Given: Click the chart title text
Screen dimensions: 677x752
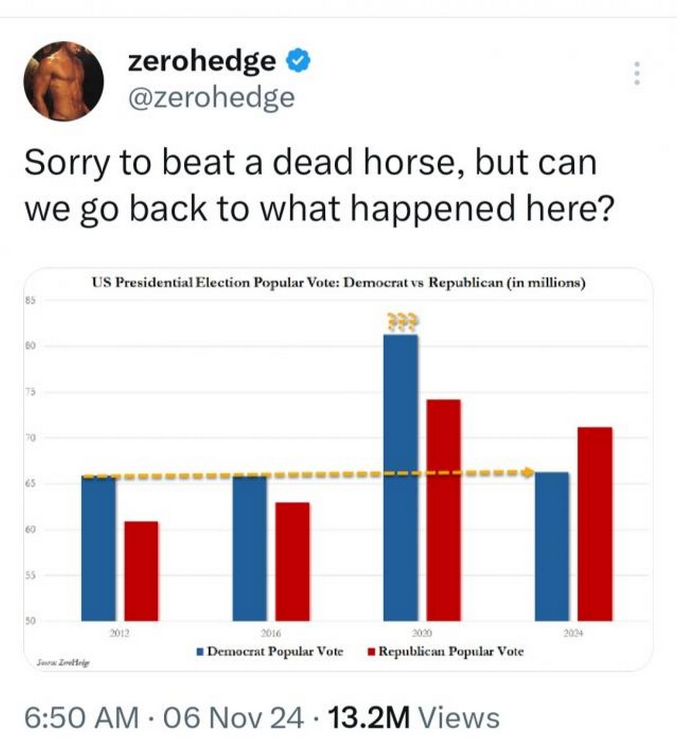Looking at the screenshot, I should [x=338, y=282].
